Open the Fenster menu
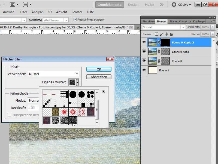 tap(77, 12)
